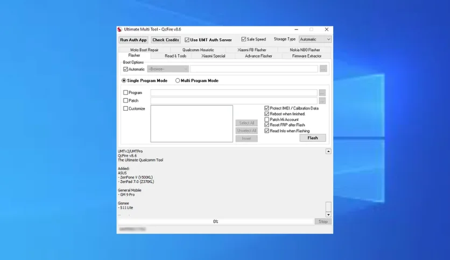Click the Program file path field
450x260 pixels.
[x=234, y=93]
